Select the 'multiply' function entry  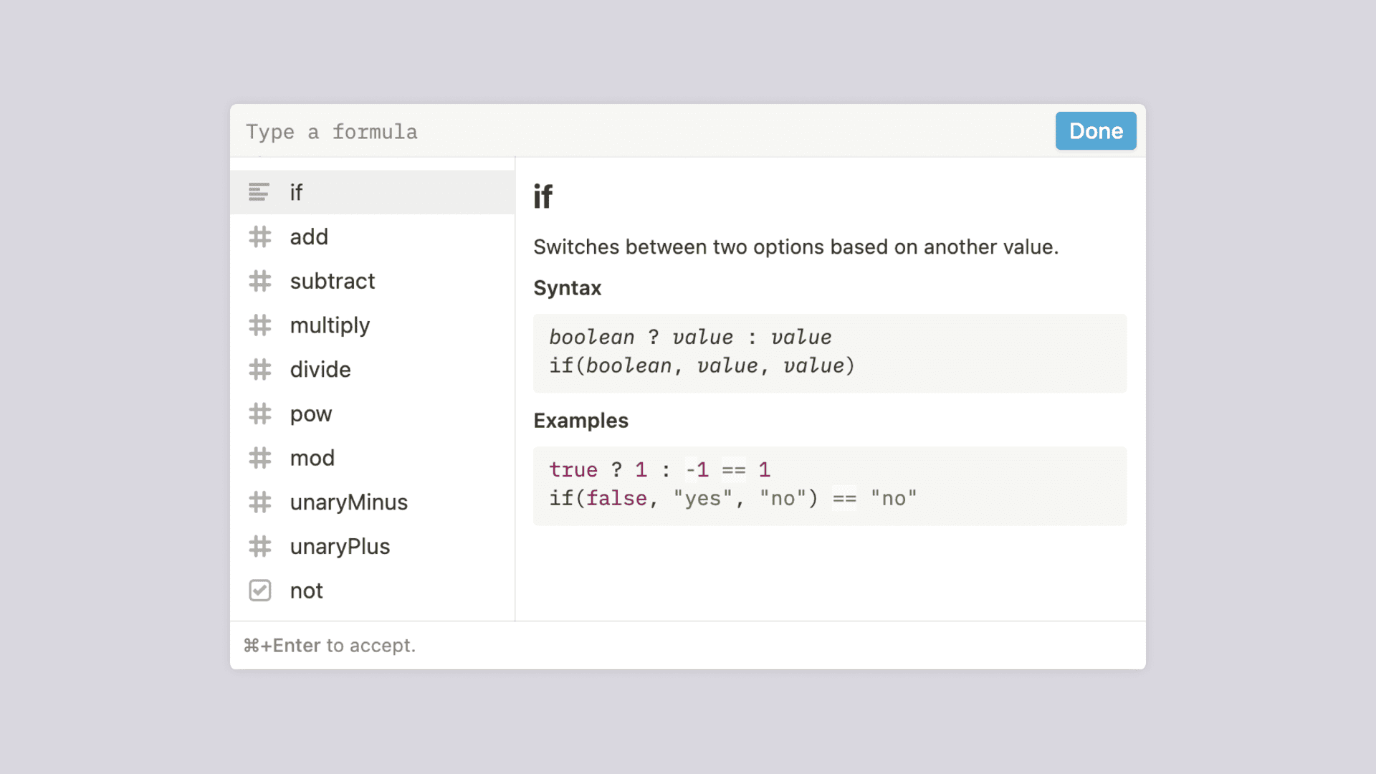click(x=373, y=325)
